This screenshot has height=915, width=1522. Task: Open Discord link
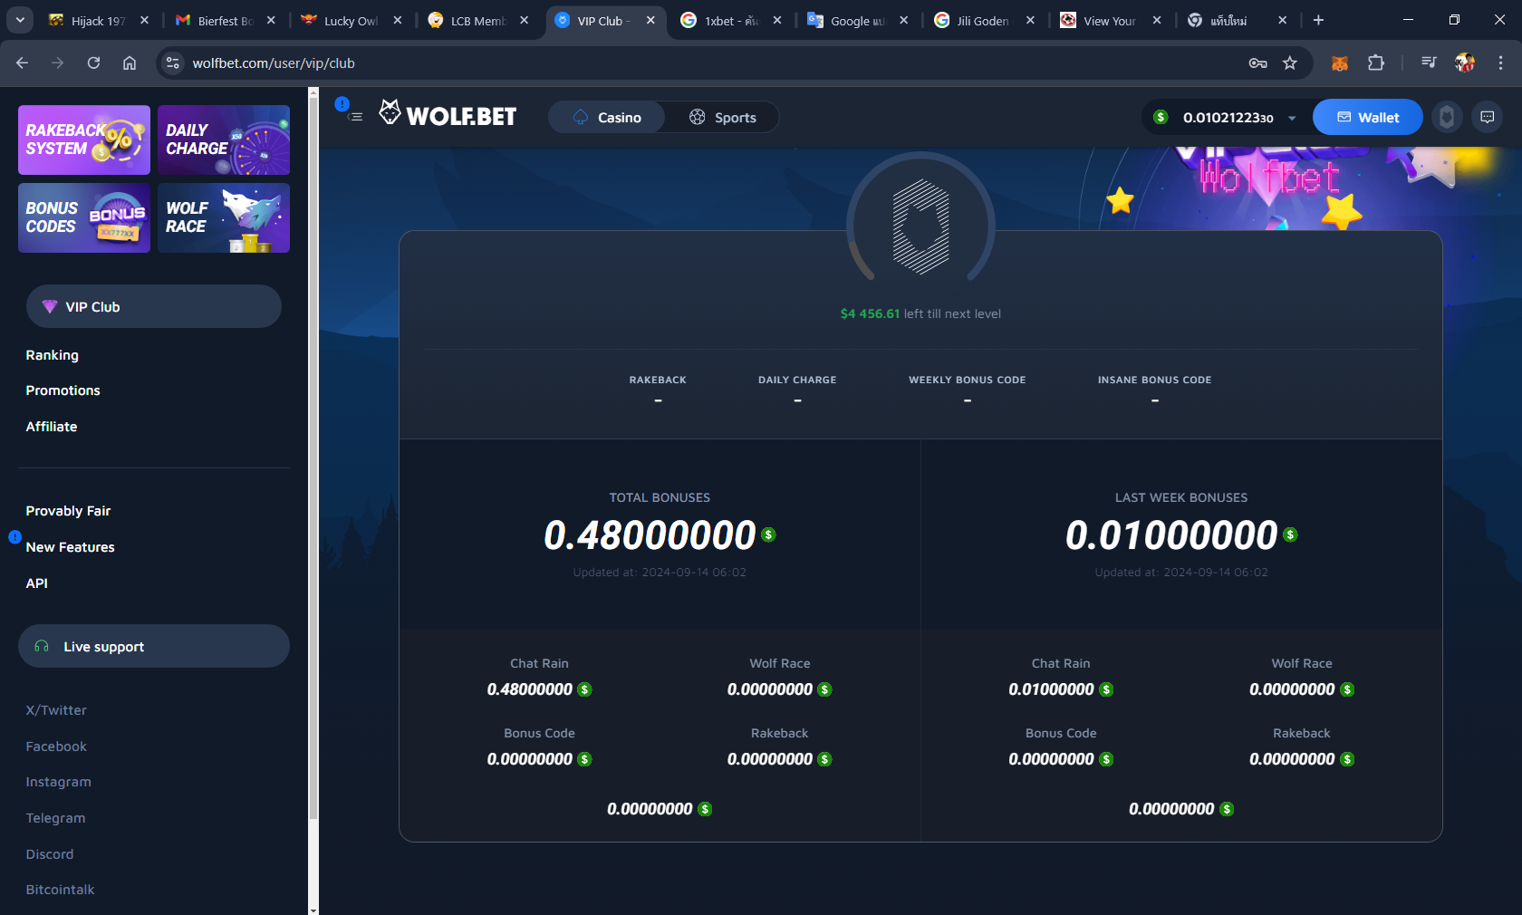(50, 854)
